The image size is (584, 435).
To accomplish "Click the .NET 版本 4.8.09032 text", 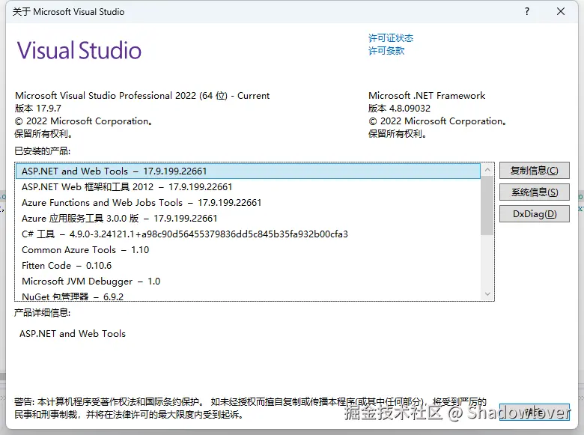I will pyautogui.click(x=399, y=109).
